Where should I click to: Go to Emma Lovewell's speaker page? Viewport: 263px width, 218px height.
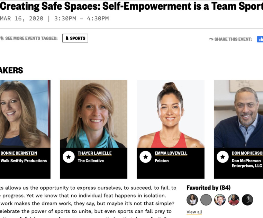click(171, 153)
